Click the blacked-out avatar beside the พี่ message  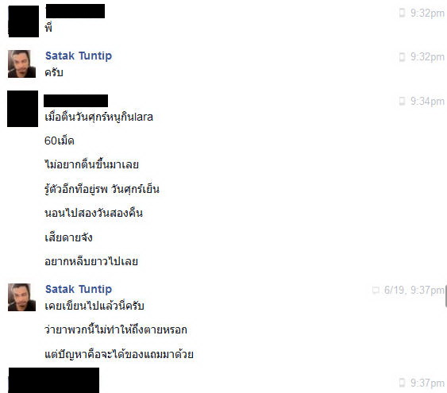[23, 21]
